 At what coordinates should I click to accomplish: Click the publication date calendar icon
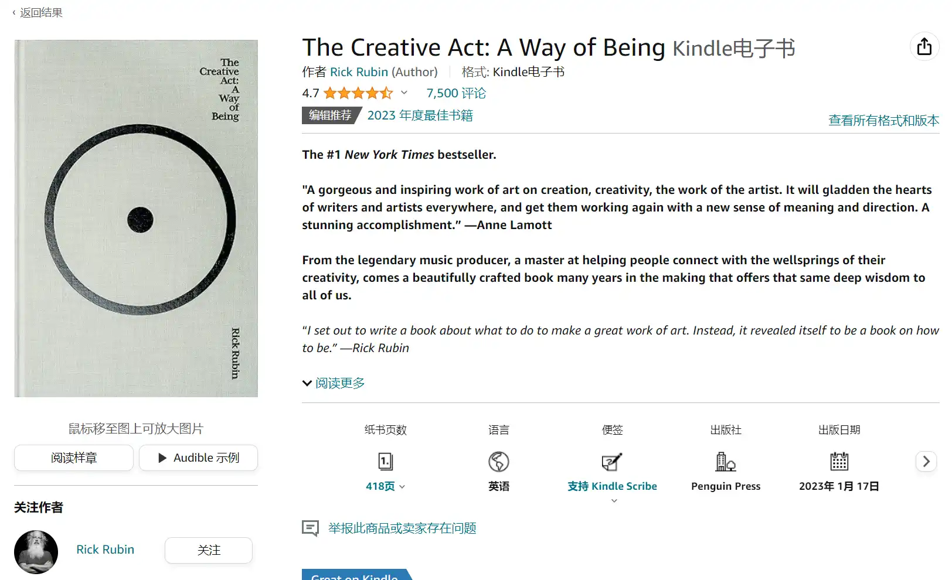(x=839, y=462)
